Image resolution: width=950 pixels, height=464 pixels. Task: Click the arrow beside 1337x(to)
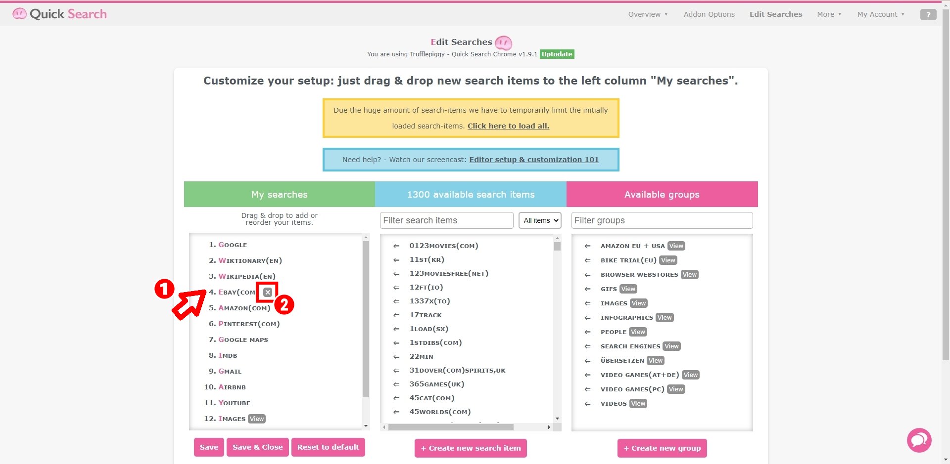(x=396, y=301)
